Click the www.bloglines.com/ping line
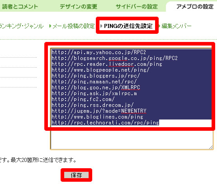The width and height of the screenshot is (217, 184). point(97,117)
